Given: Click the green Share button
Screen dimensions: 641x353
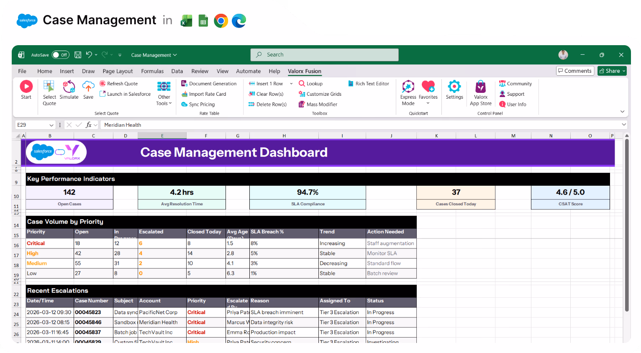Looking at the screenshot, I should coord(612,71).
